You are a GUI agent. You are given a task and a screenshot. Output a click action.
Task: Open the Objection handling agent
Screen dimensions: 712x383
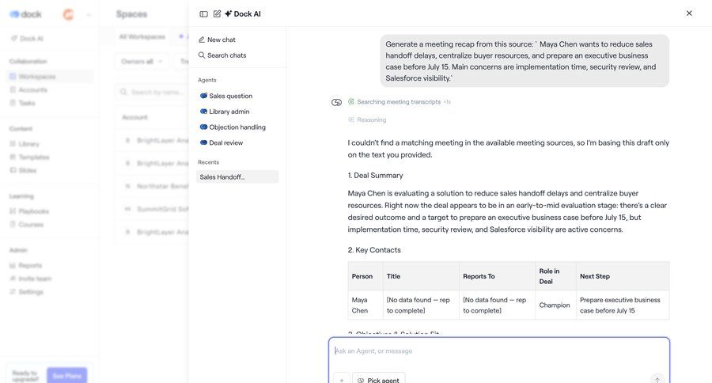(233, 127)
